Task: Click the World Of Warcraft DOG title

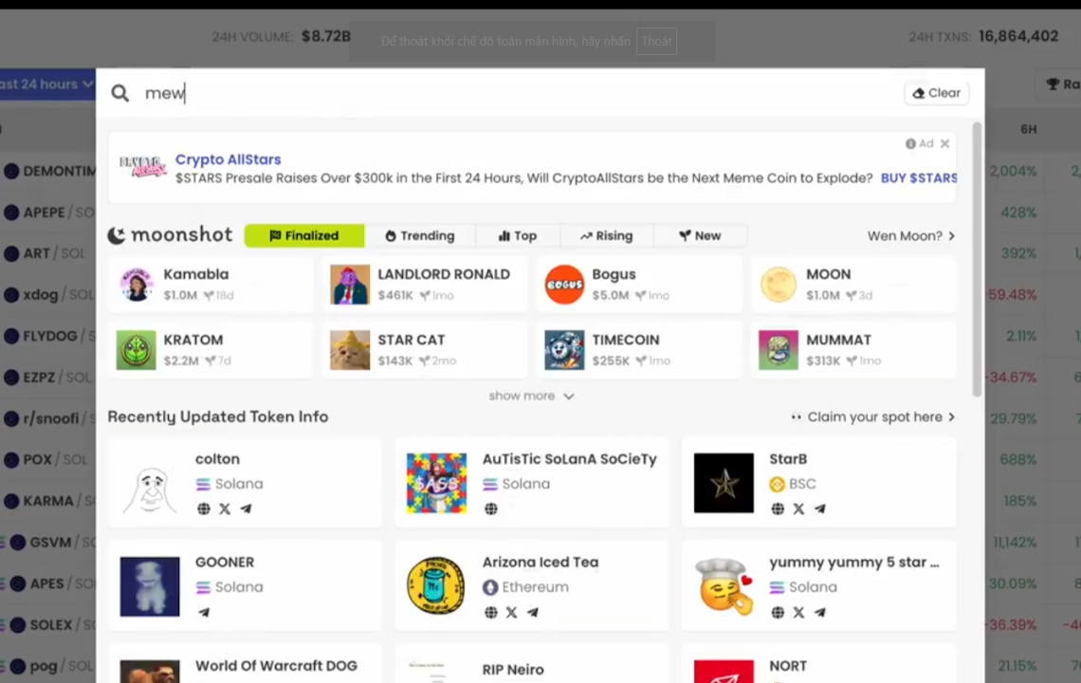Action: pyautogui.click(x=277, y=666)
